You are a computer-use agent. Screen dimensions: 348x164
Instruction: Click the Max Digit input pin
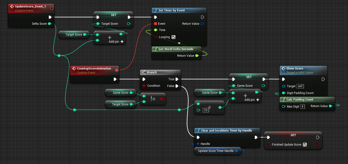[284, 106]
